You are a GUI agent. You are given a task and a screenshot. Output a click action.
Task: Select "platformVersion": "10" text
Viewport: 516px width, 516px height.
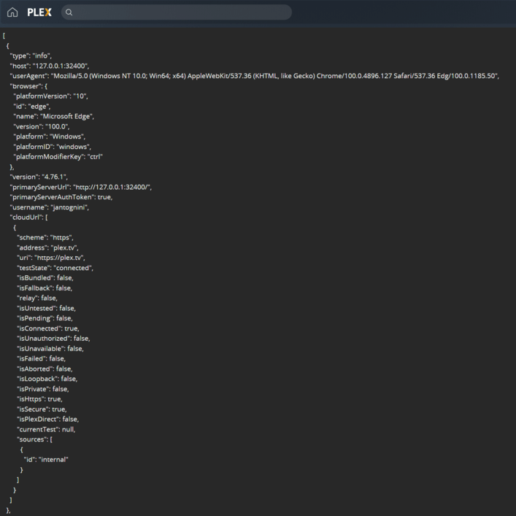click(50, 96)
